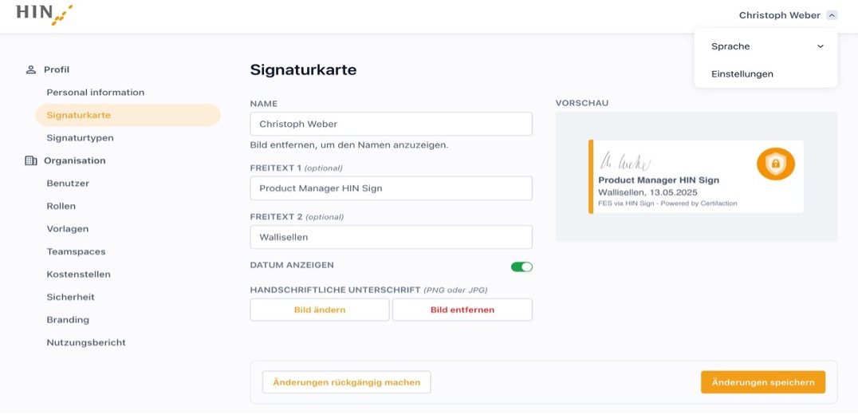Collapse the Christoph Weber user menu

832,15
